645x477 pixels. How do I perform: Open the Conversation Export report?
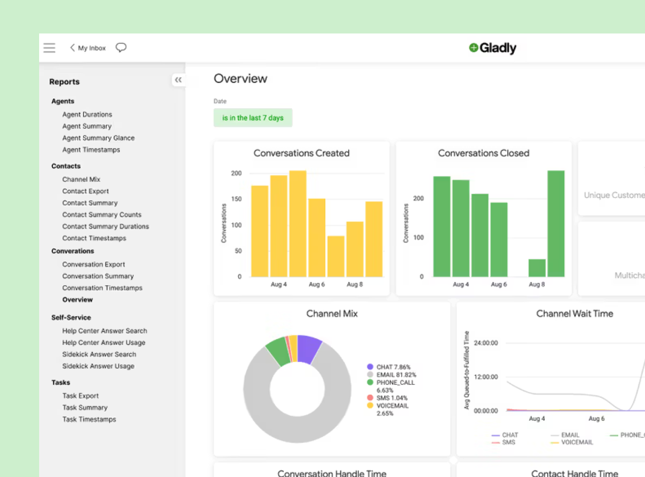click(94, 264)
